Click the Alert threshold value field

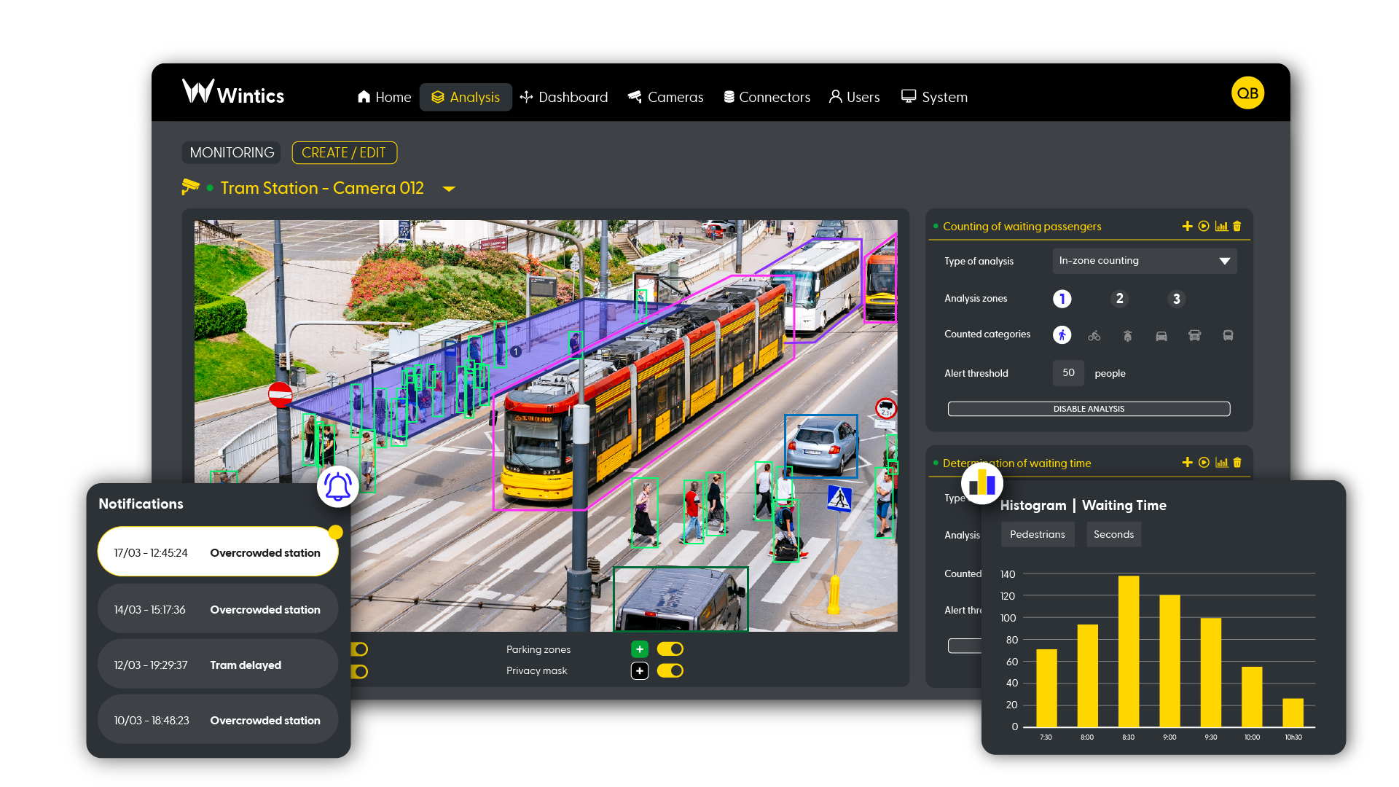pyautogui.click(x=1068, y=373)
